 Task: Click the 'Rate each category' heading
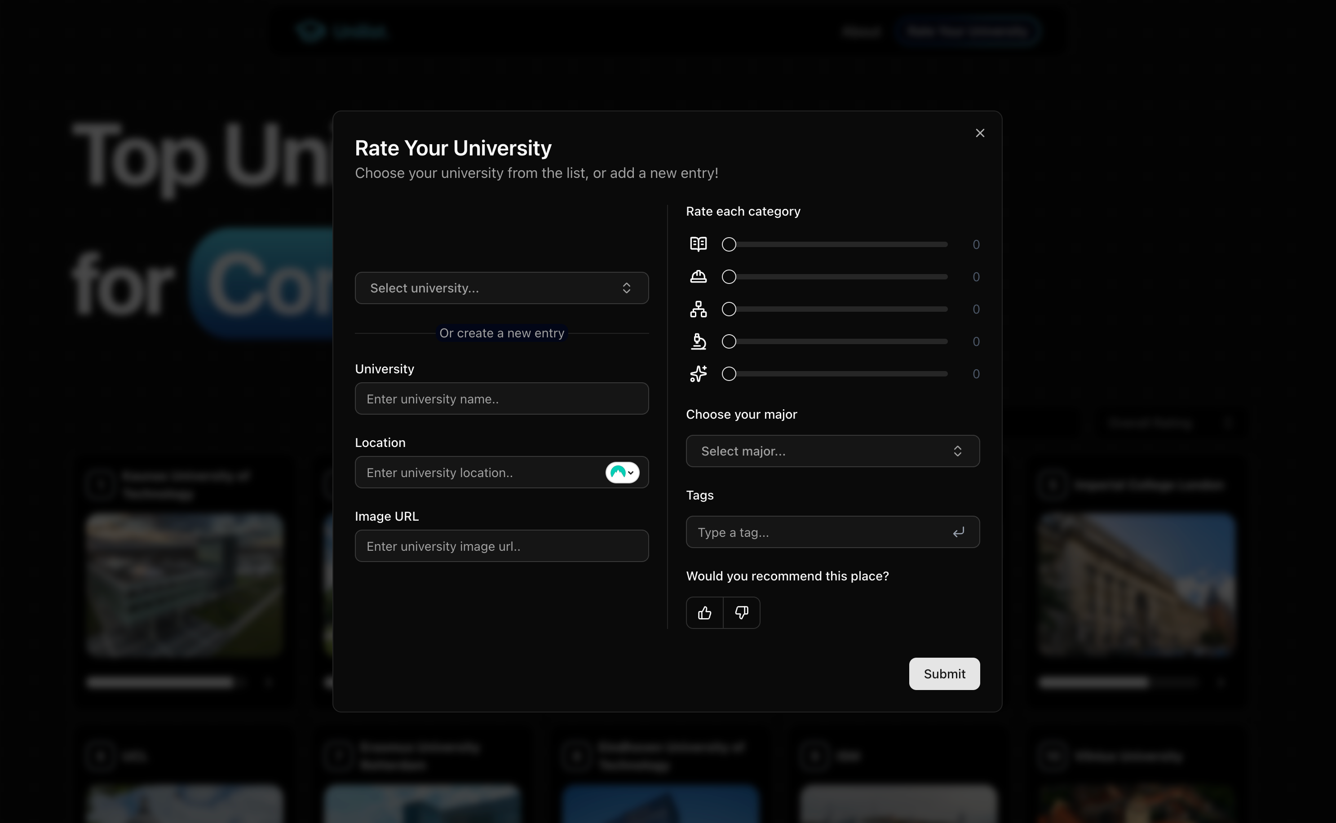click(x=743, y=211)
